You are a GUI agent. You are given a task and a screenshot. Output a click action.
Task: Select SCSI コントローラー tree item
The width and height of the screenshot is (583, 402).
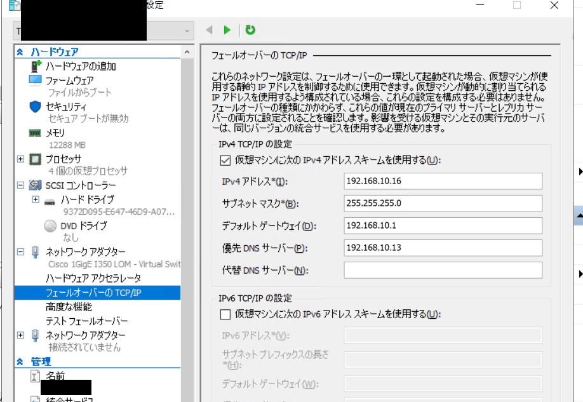click(x=81, y=185)
